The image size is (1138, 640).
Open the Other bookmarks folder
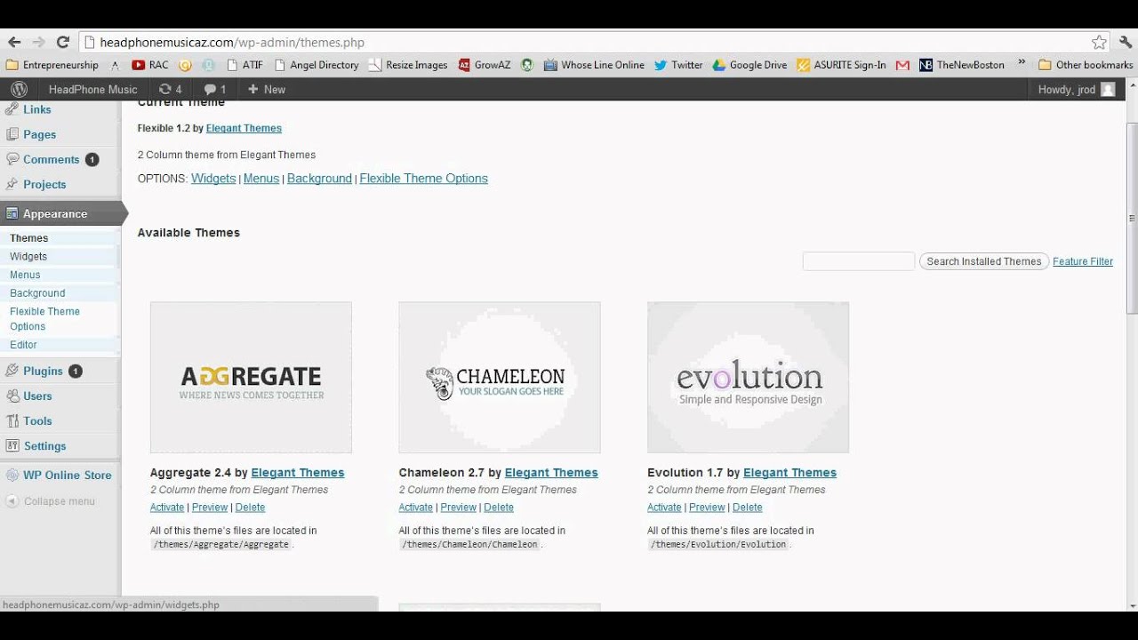point(1086,65)
